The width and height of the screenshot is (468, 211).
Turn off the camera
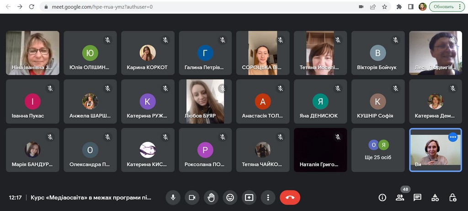pos(192,197)
